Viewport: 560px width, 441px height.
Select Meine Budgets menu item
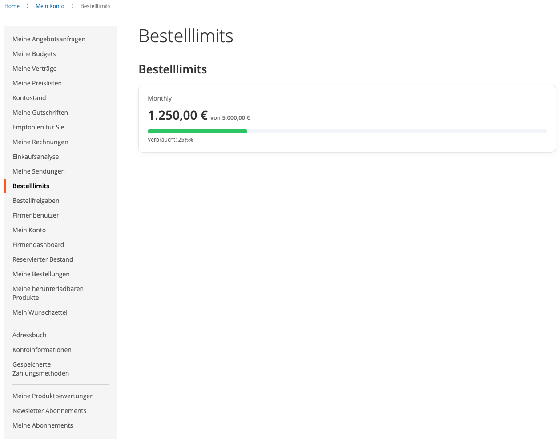pyautogui.click(x=34, y=54)
